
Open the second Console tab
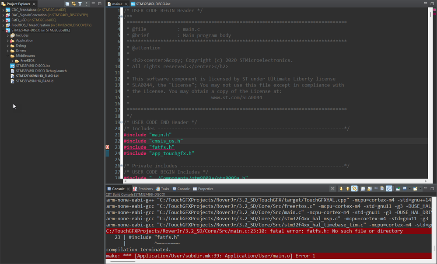(181, 189)
